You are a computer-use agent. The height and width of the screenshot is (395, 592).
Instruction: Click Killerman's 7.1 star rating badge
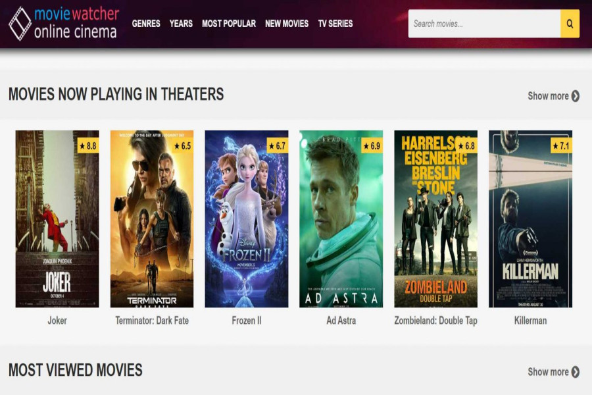tap(561, 146)
